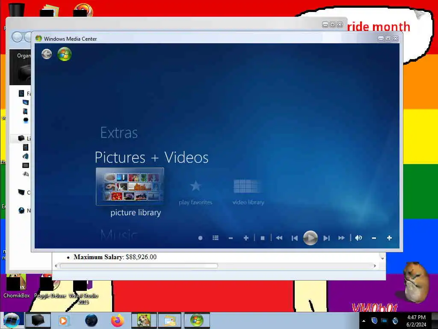Open the dark blue globe taskbar icon
This screenshot has width=438, height=329.
[91, 320]
